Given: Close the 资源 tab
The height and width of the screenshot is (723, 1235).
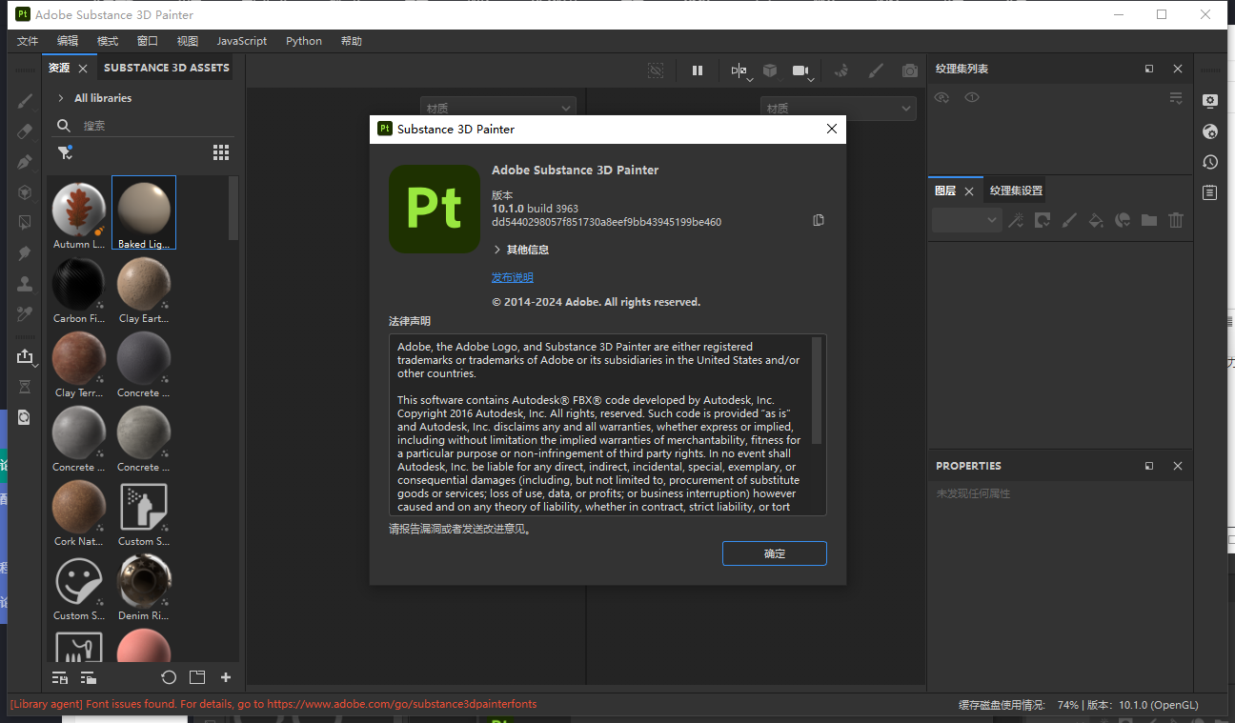Looking at the screenshot, I should click(83, 69).
